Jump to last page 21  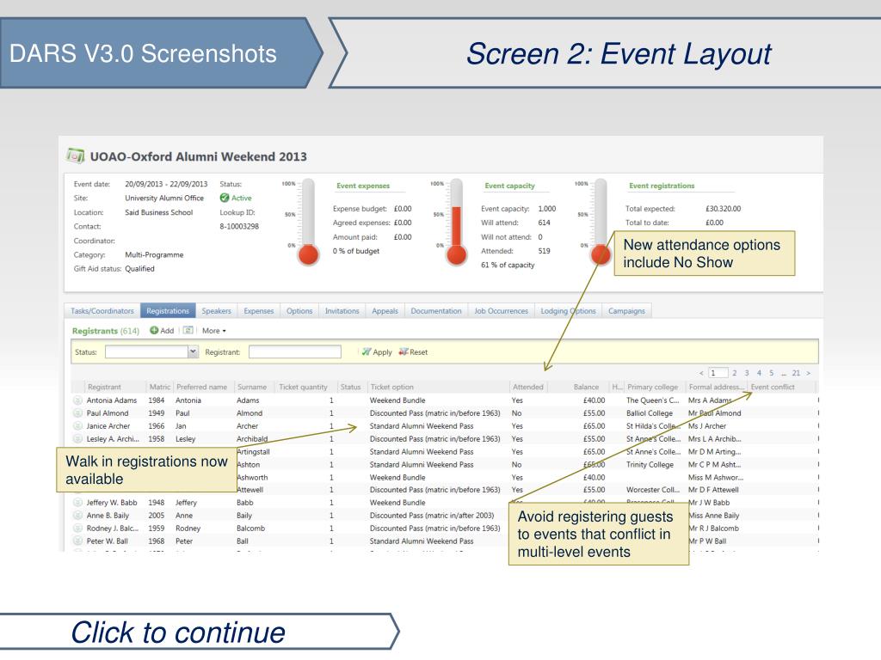coord(796,373)
